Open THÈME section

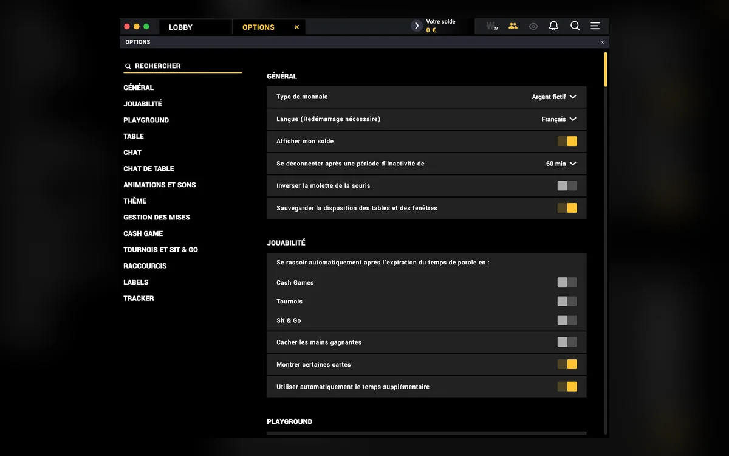tap(135, 201)
